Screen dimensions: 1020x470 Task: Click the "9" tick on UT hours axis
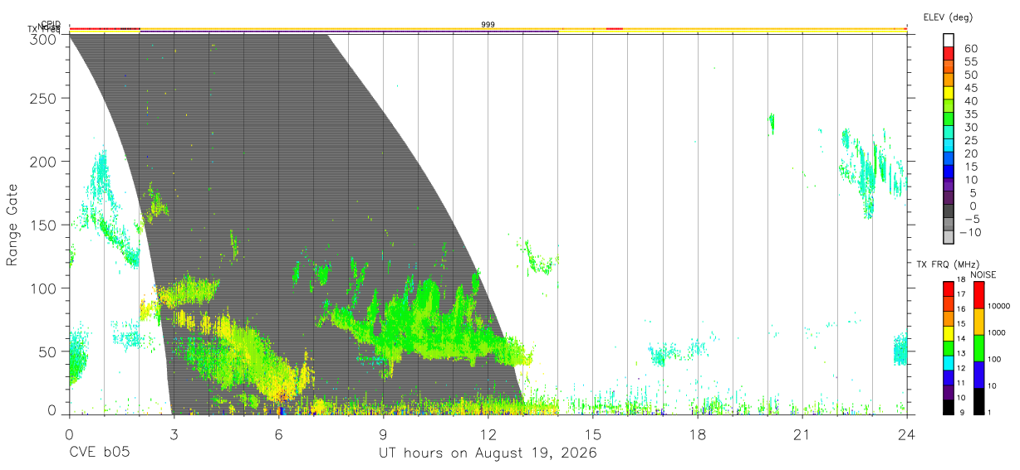(383, 434)
